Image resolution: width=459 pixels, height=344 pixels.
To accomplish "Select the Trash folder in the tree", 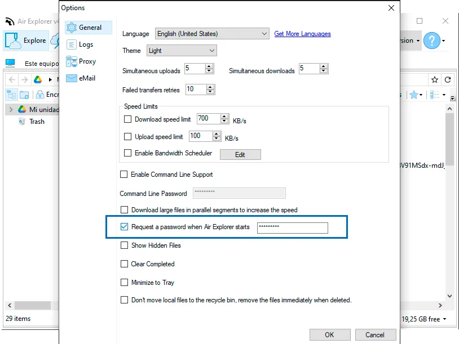I will coord(32,122).
